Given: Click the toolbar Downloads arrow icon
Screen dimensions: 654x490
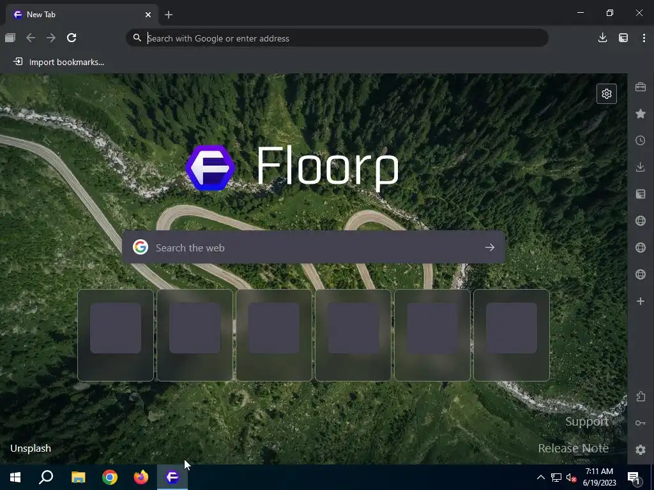Looking at the screenshot, I should pyautogui.click(x=602, y=38).
